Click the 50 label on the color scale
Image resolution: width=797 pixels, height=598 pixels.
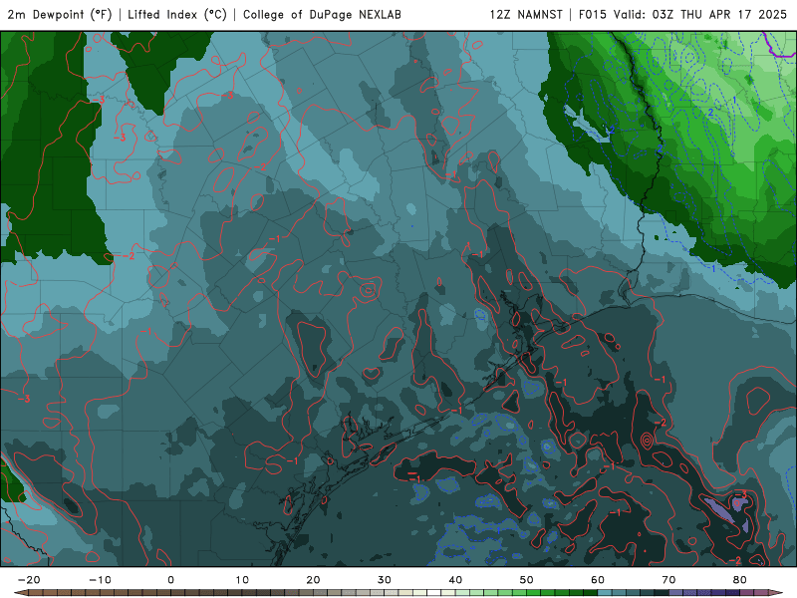click(x=527, y=580)
